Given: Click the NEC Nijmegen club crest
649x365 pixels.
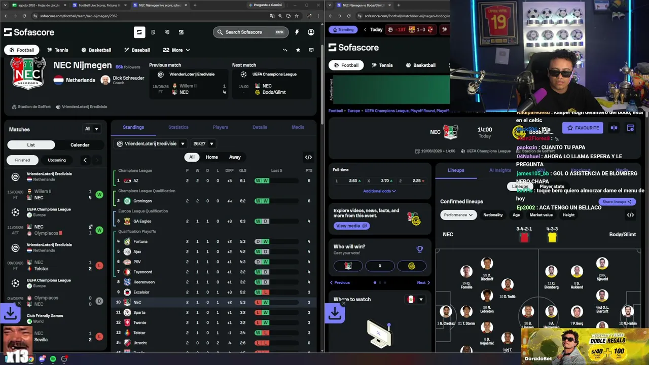Looking at the screenshot, I should pos(27,74).
